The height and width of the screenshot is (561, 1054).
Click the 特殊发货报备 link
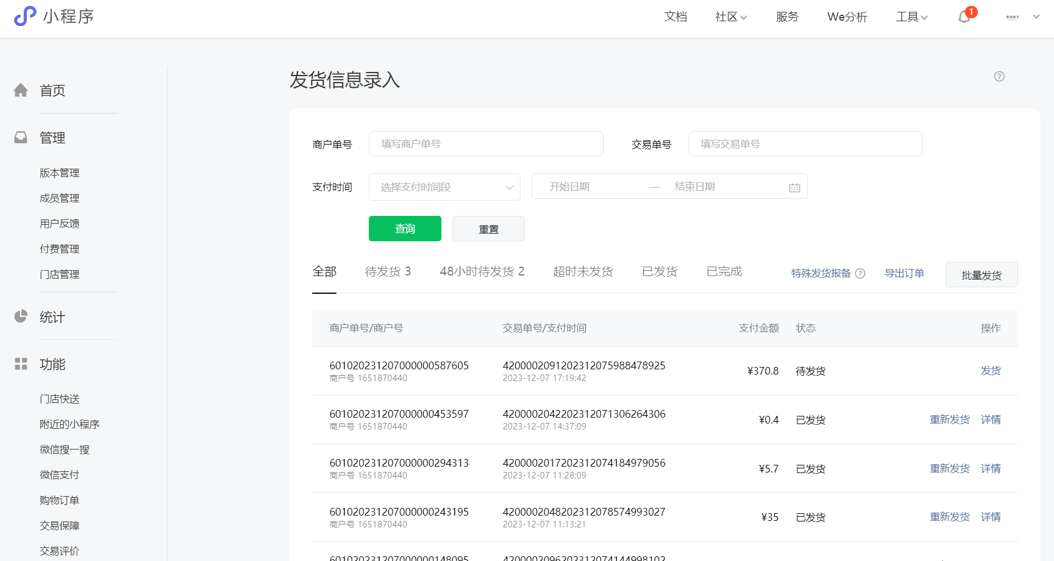click(821, 273)
